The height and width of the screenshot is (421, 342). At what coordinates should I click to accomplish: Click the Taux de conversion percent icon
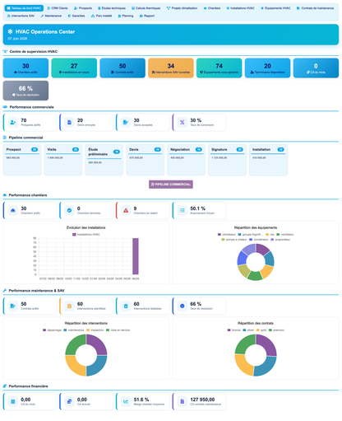click(x=183, y=122)
